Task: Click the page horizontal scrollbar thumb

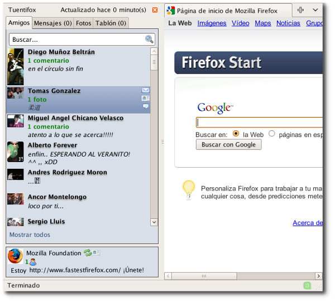Action: pyautogui.click(x=204, y=276)
